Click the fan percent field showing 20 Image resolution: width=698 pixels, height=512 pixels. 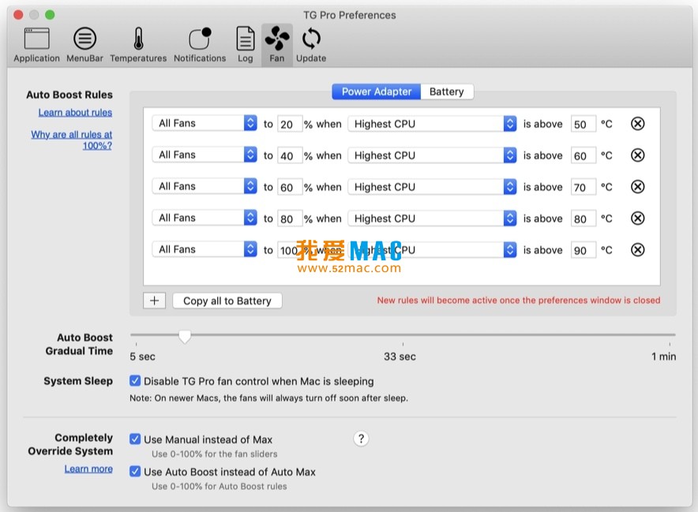coord(290,124)
